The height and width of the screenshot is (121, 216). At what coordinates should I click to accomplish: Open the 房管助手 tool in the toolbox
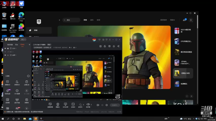[x=17, y=83]
